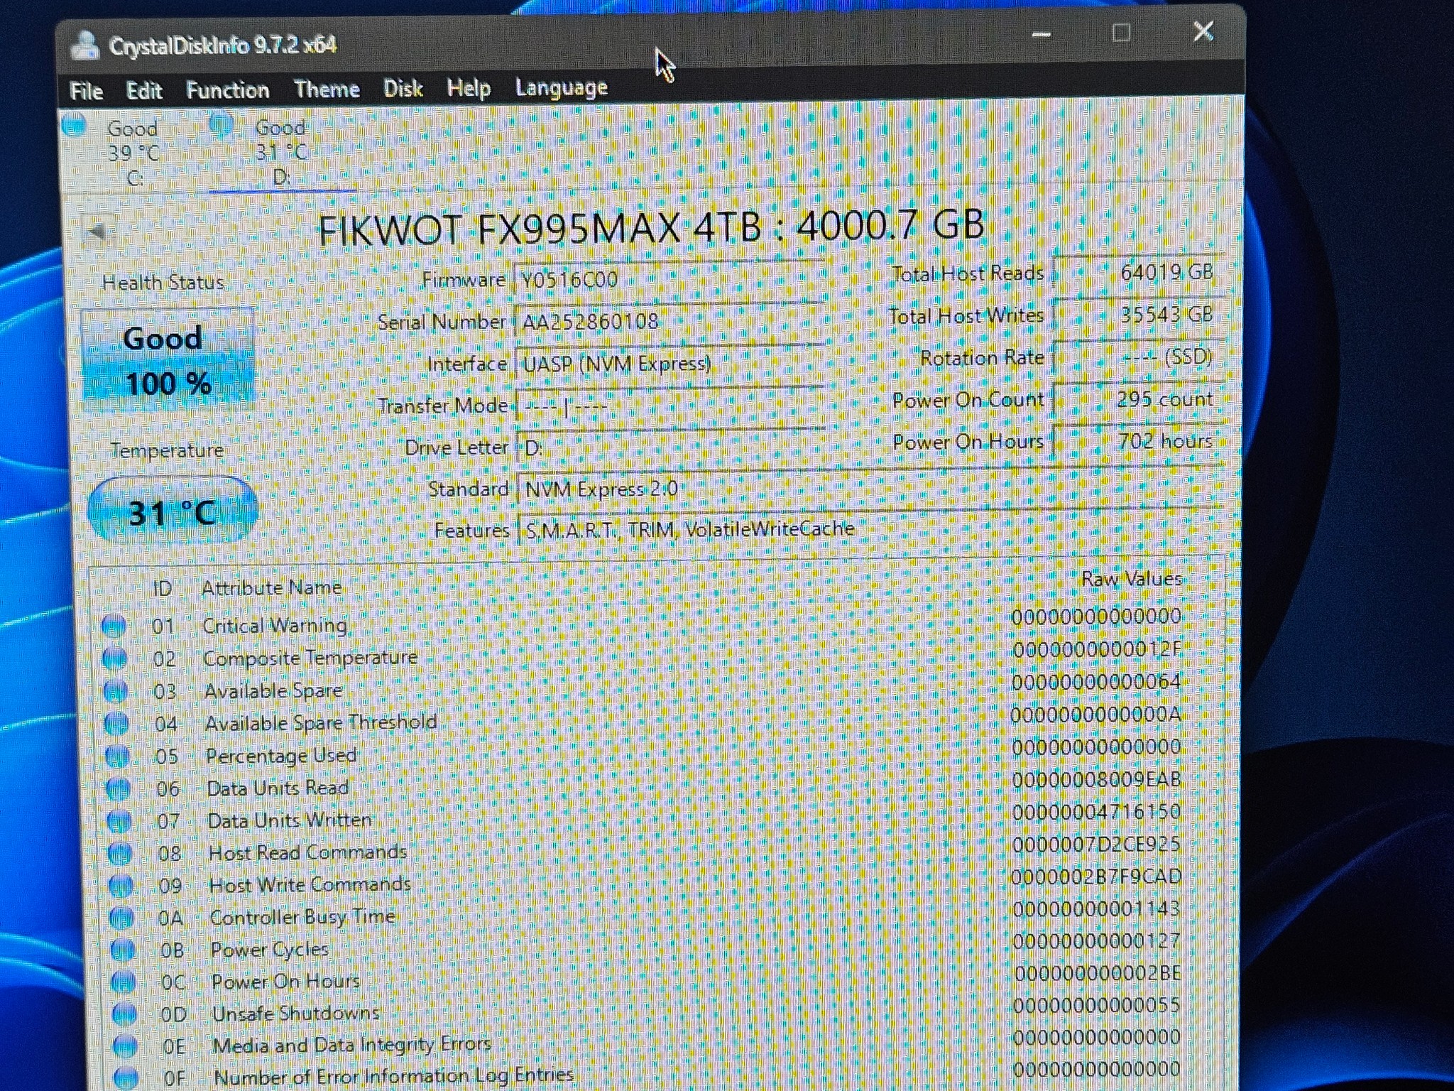The width and height of the screenshot is (1454, 1091).
Task: Click Power On Count value 295 count
Action: pyautogui.click(x=1138, y=399)
